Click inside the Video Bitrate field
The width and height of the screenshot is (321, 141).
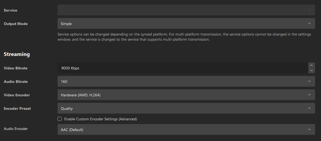click(182, 68)
